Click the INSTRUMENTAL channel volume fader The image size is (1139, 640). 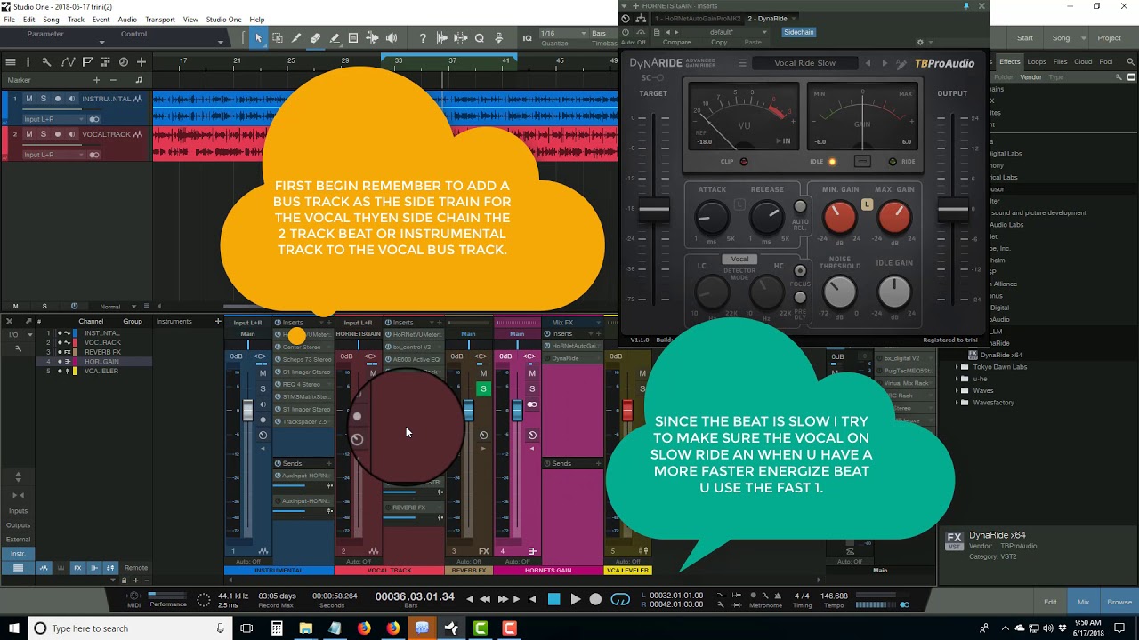[248, 410]
